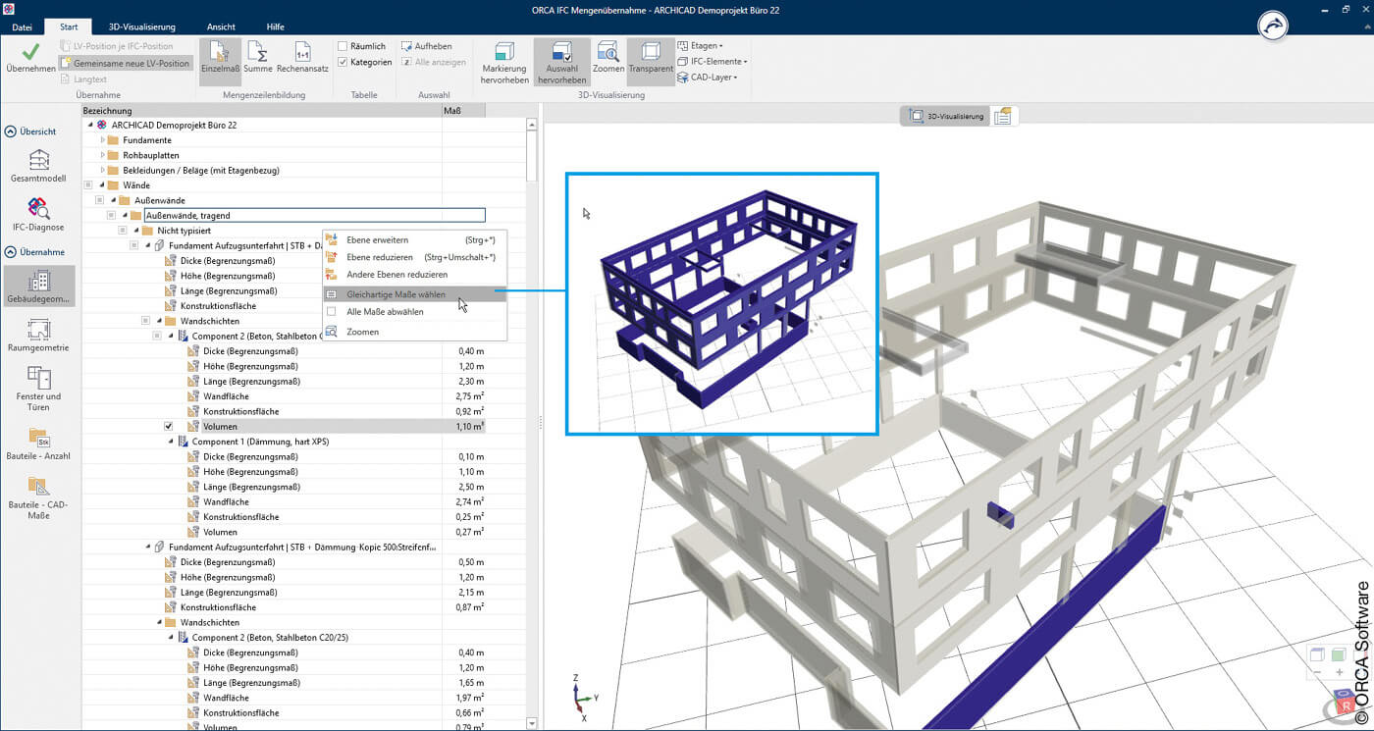Uncheck the Volumen row checkbox
This screenshot has width=1374, height=731.
(x=168, y=427)
